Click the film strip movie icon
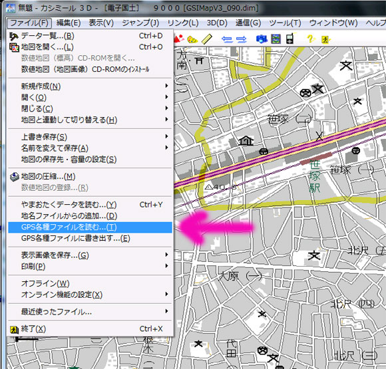This screenshot has width=386, height=369. (x=276, y=39)
